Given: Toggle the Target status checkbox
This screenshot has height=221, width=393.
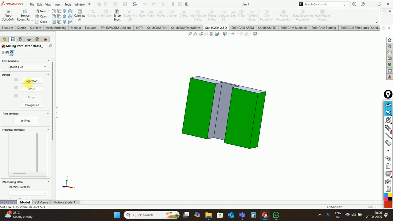Looking at the screenshot, I should point(16,96).
